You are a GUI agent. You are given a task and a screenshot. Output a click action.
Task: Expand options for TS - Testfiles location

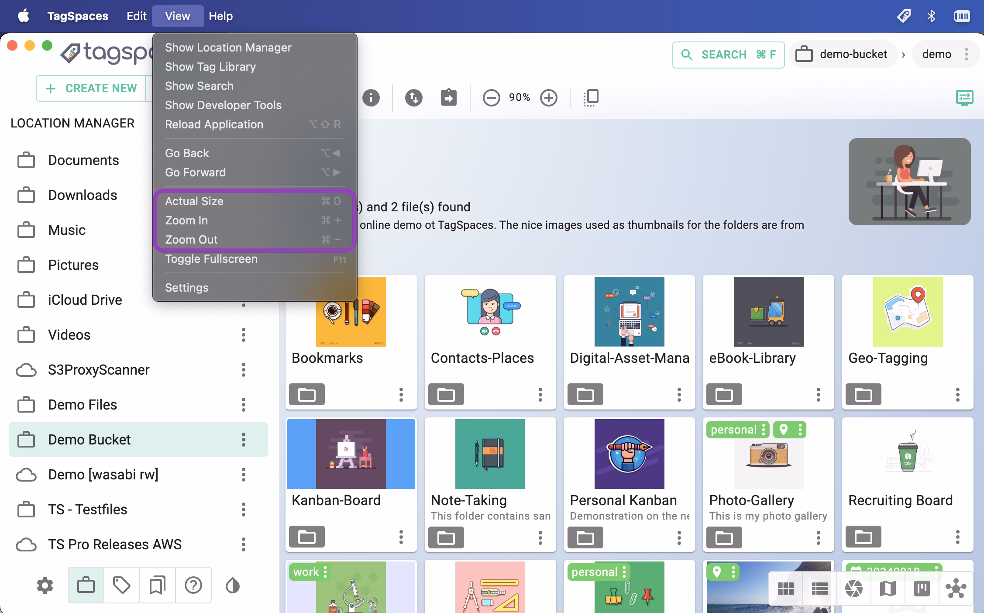(x=244, y=510)
